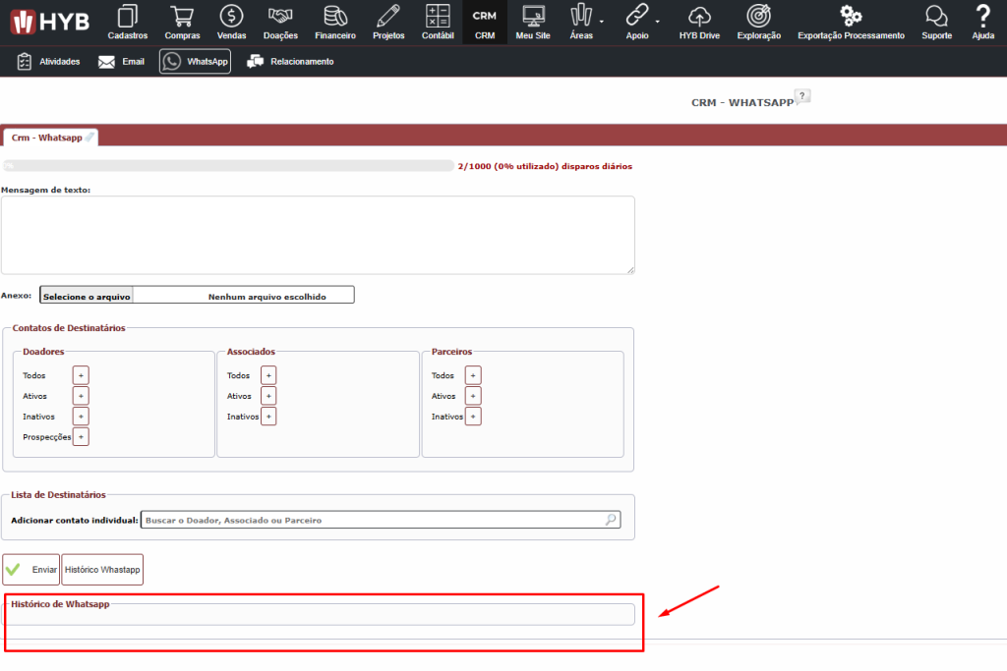
Task: Open the Cadastros module icon
Action: click(127, 17)
